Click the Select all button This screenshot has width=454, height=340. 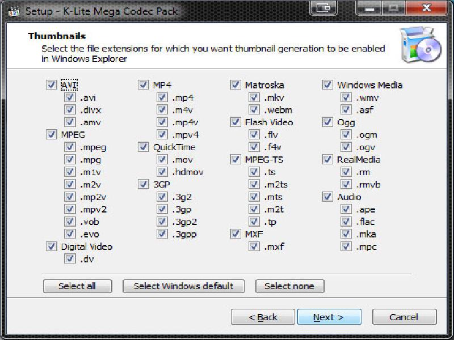point(77,286)
